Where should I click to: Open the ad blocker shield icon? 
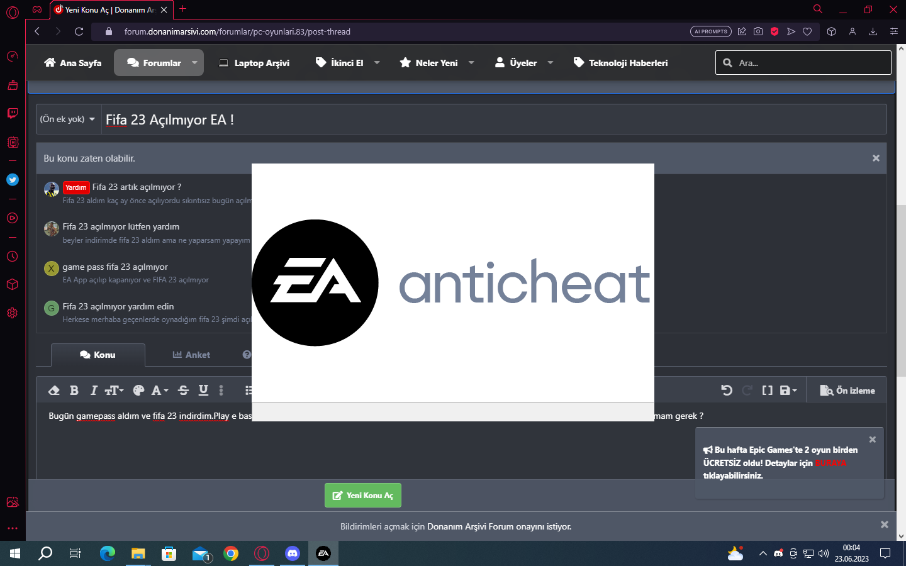[775, 31]
